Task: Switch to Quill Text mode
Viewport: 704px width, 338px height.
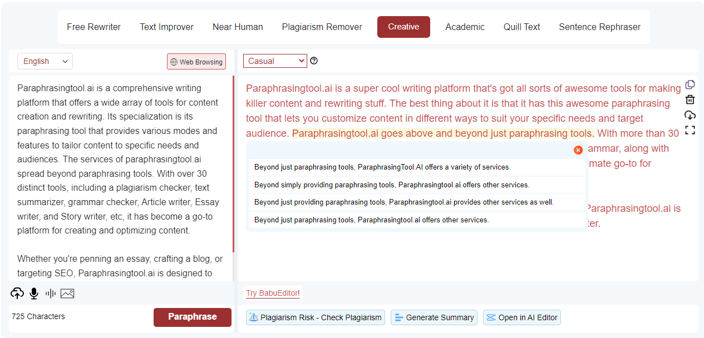Action: pos(521,27)
